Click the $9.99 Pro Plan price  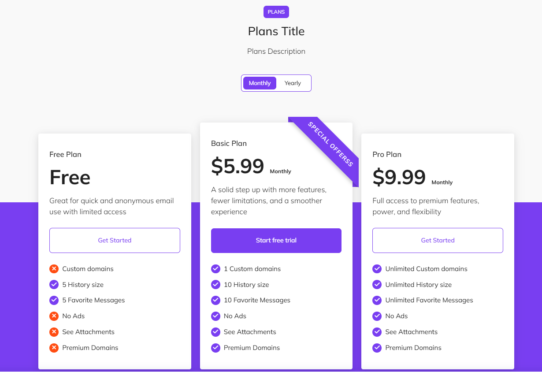(399, 177)
